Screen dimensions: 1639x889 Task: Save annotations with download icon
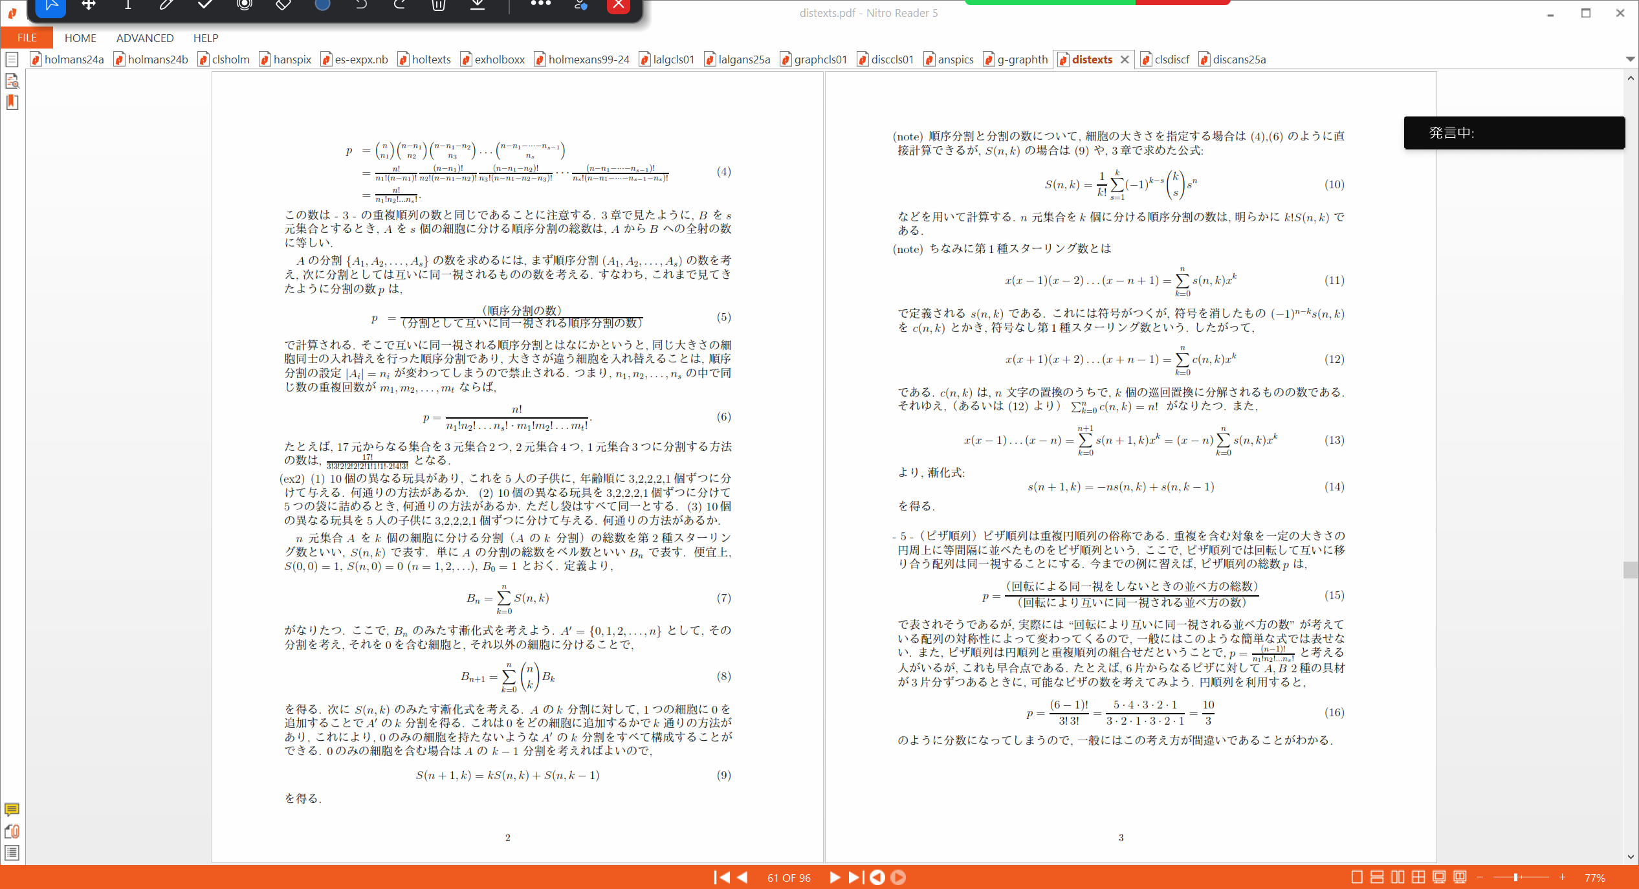pyautogui.click(x=478, y=5)
